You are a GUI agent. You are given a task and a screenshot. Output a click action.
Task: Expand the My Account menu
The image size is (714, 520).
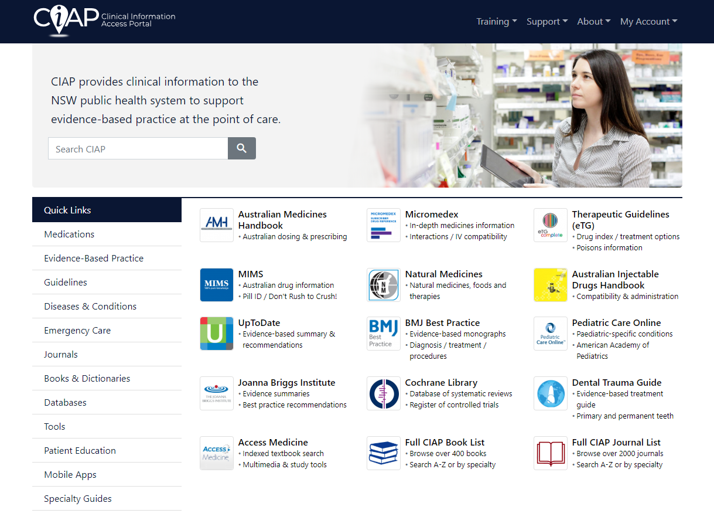[x=648, y=21]
